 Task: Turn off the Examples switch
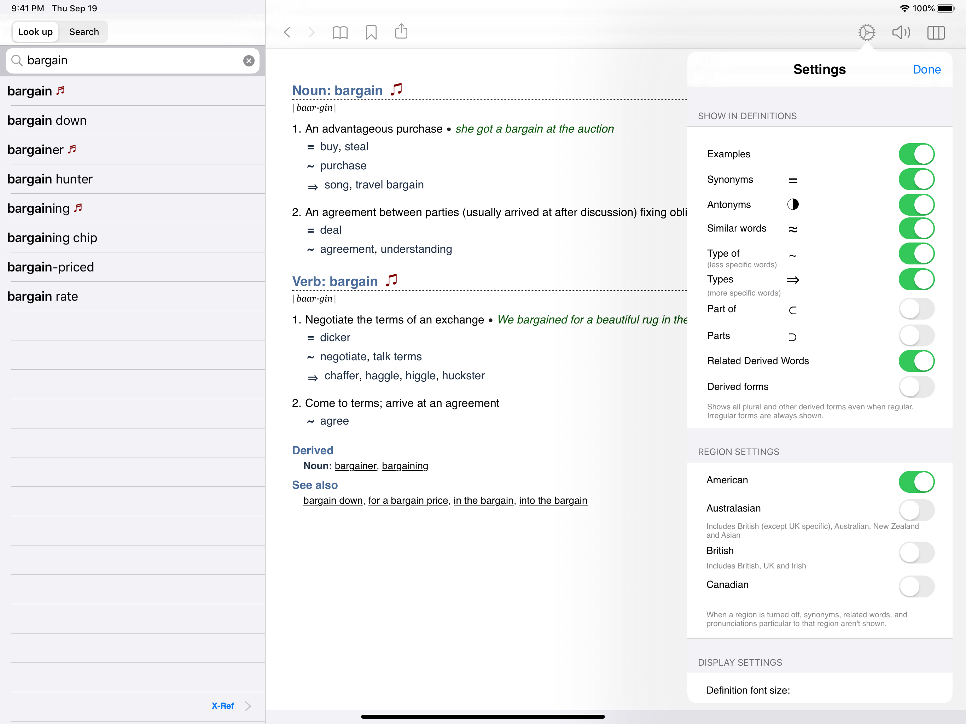(916, 154)
